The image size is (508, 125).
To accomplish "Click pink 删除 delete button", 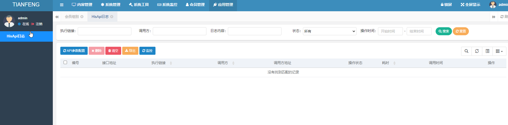I will 97,51.
